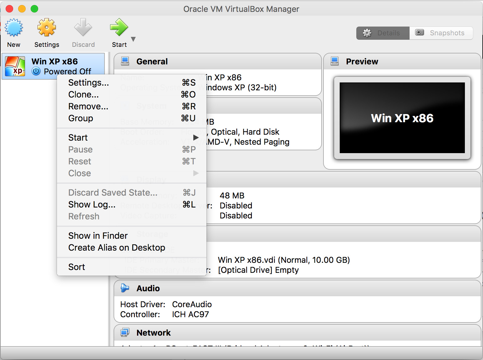Start the VM with the green arrow icon
Screen dimensions: 483x360
coord(119,28)
